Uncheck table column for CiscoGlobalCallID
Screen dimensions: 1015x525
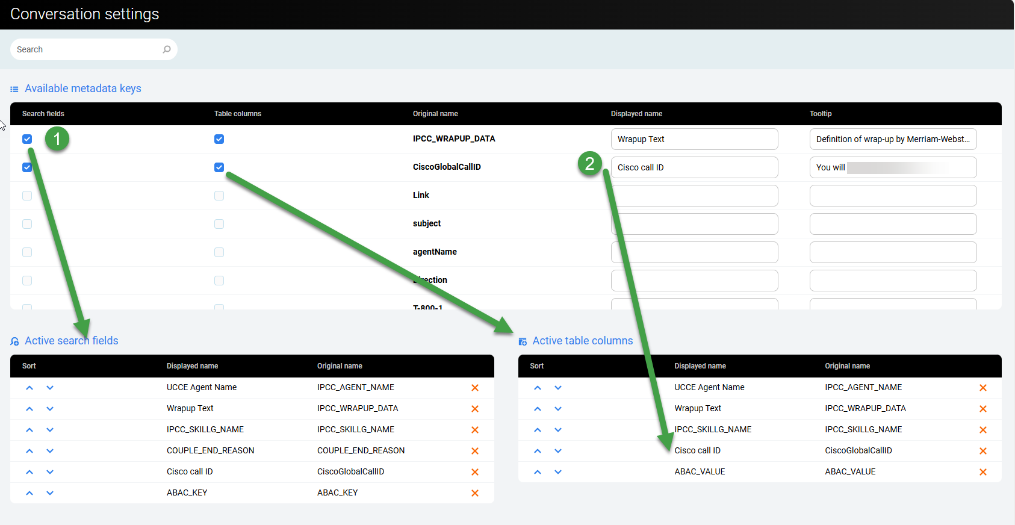[219, 167]
